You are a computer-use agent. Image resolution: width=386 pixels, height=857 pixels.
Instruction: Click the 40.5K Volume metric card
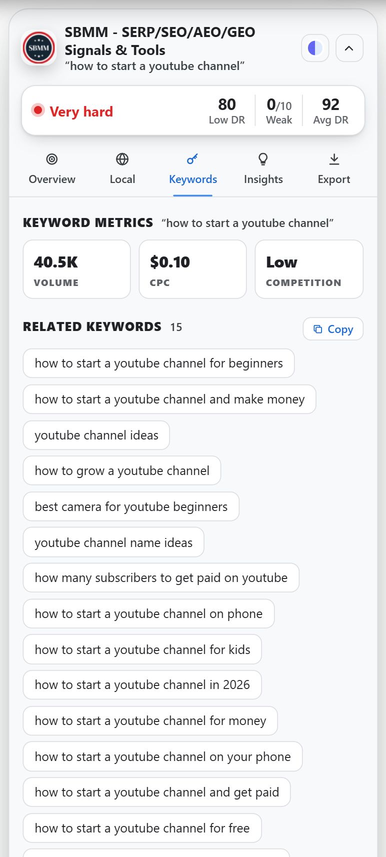click(77, 269)
